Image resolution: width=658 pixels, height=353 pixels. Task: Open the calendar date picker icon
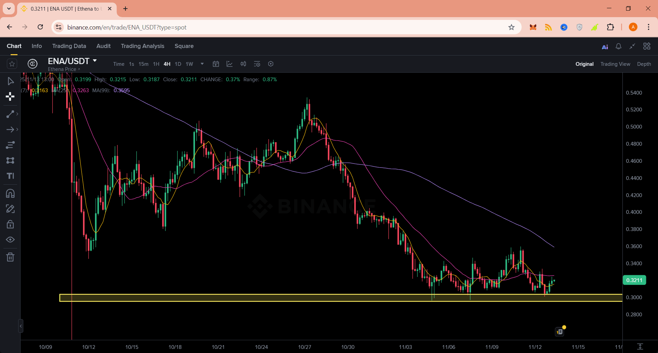216,64
